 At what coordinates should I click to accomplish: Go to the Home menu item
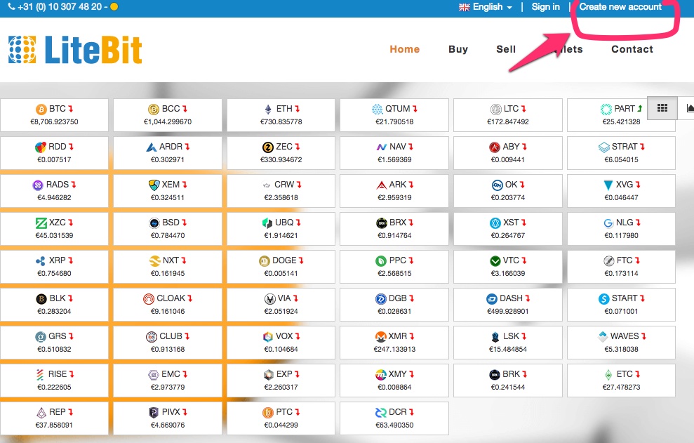tap(404, 49)
